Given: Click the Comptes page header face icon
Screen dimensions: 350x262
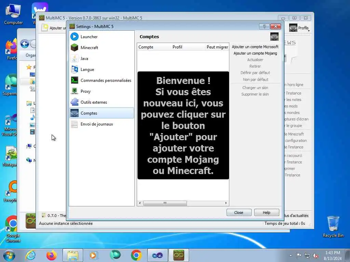Looking at the screenshot, I should (274, 37).
